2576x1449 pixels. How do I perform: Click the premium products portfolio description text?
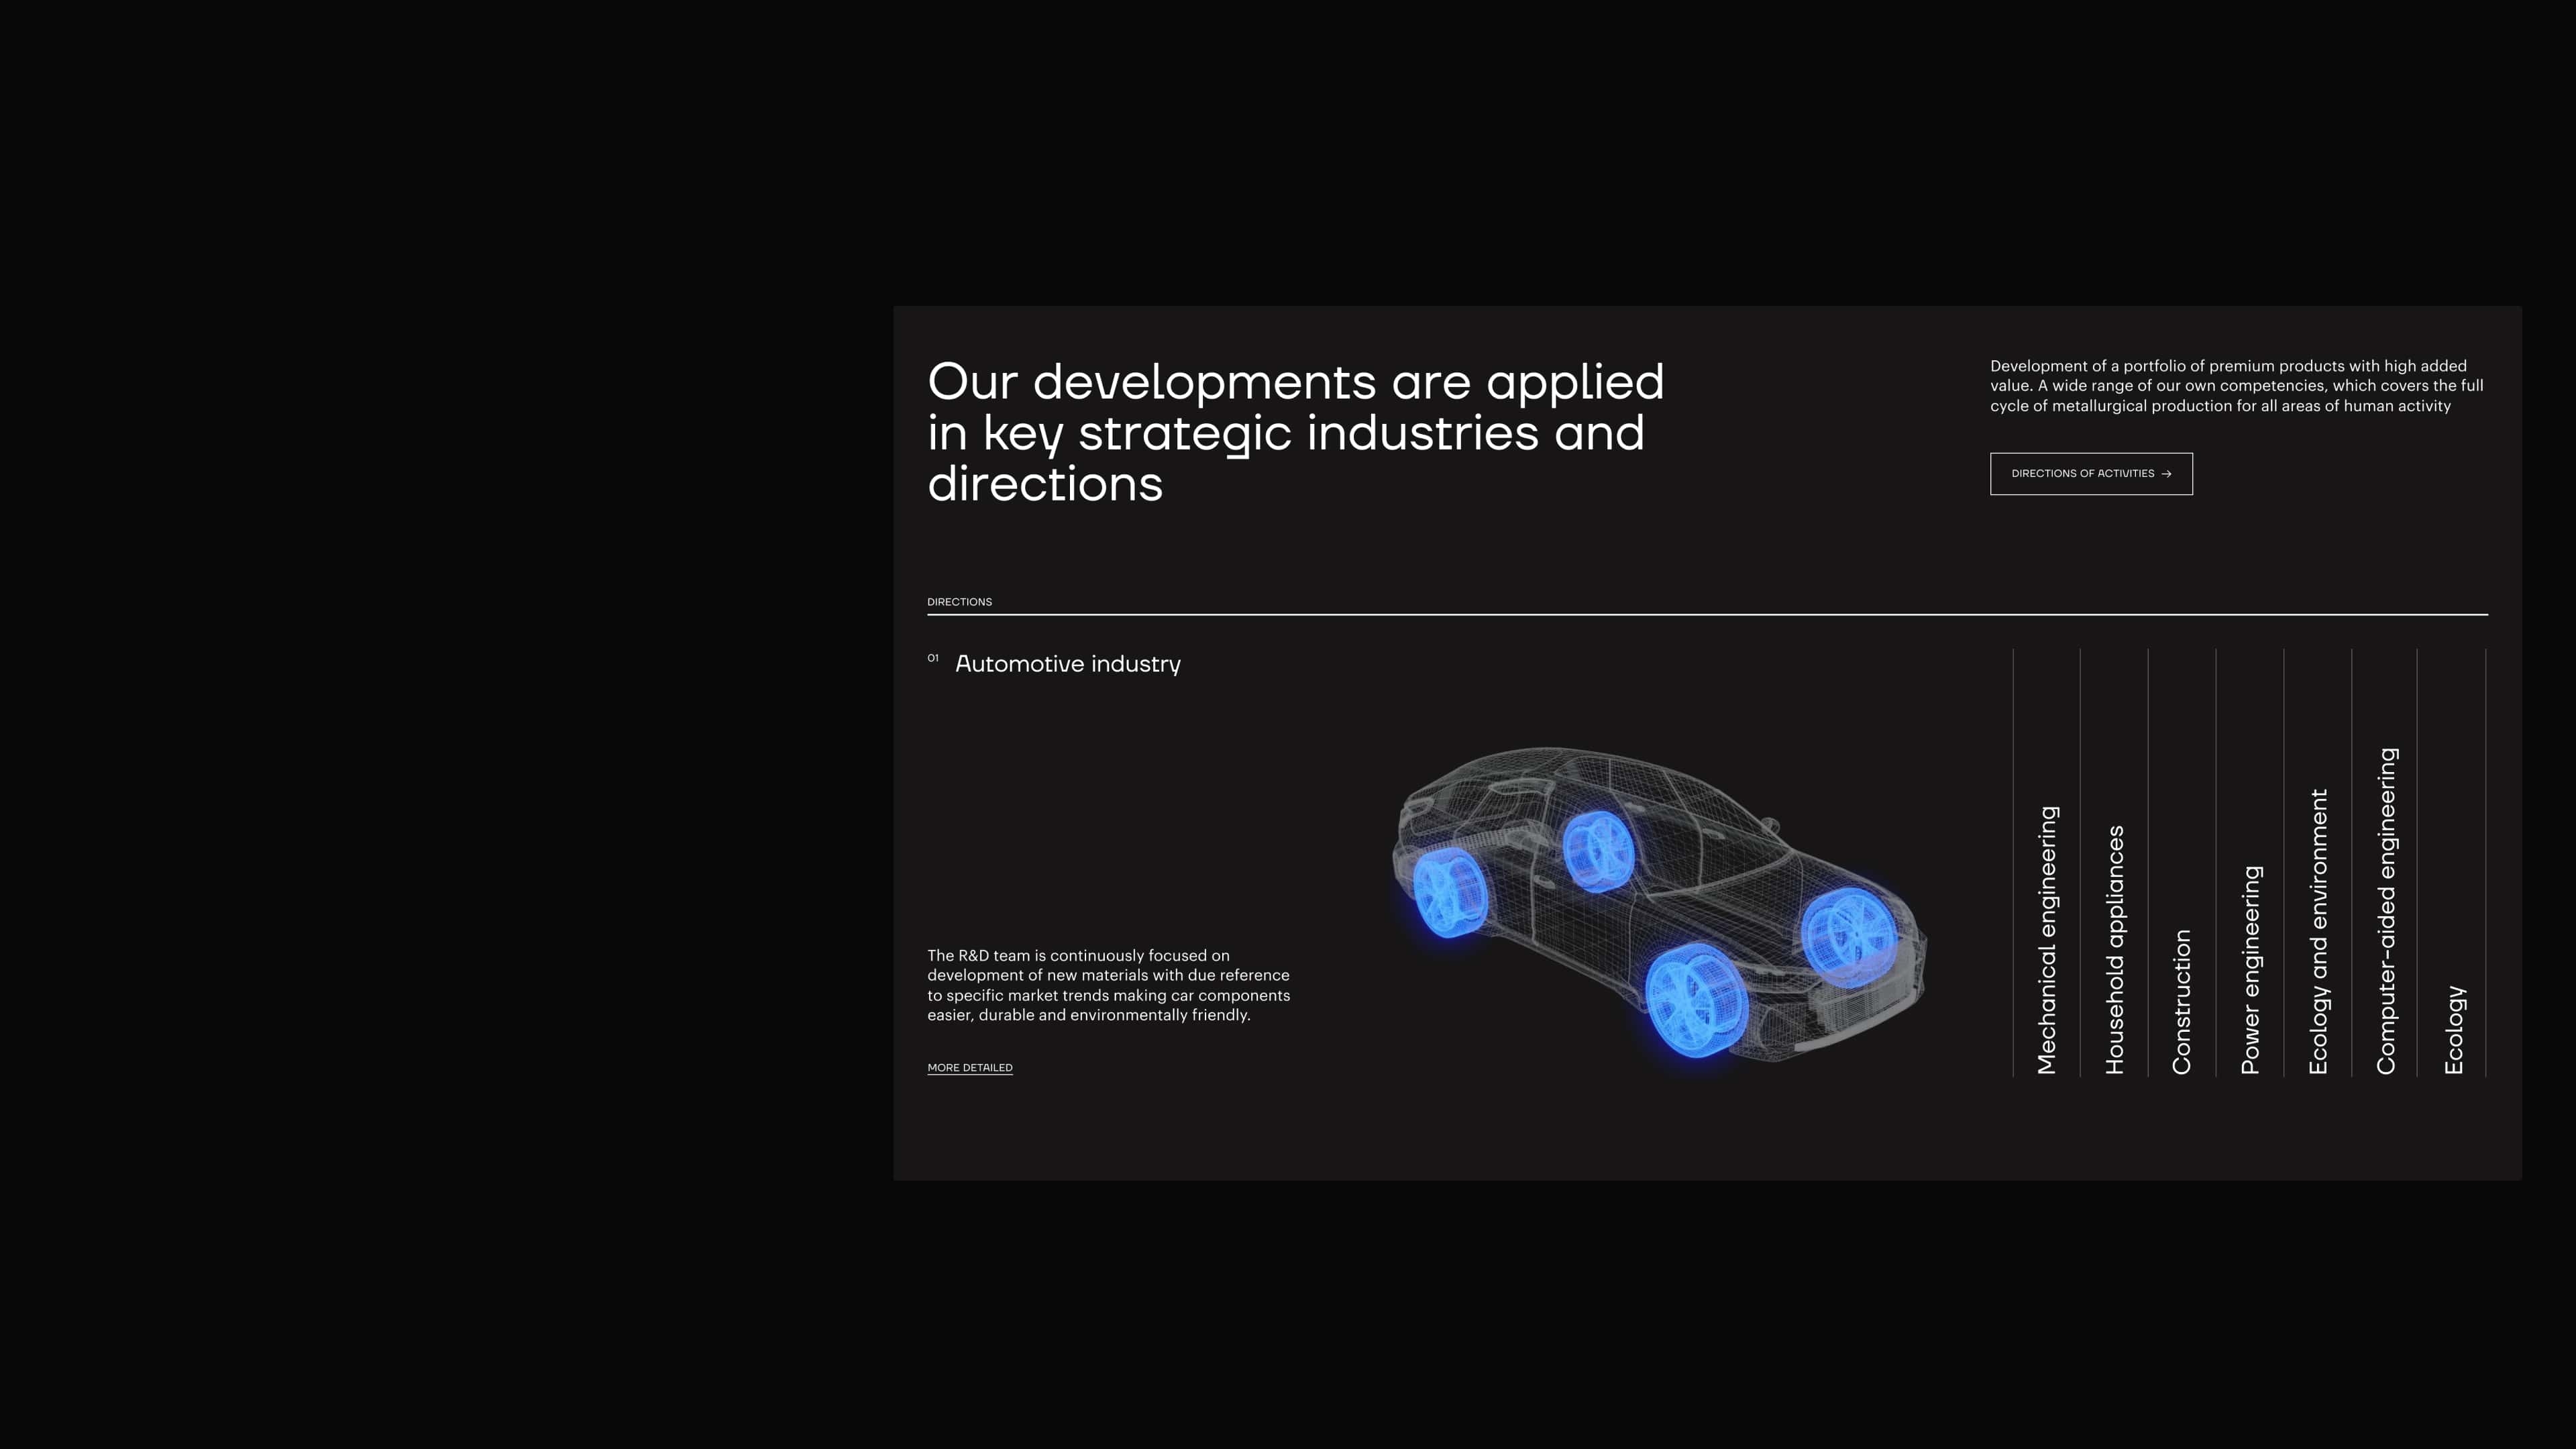(x=2237, y=386)
